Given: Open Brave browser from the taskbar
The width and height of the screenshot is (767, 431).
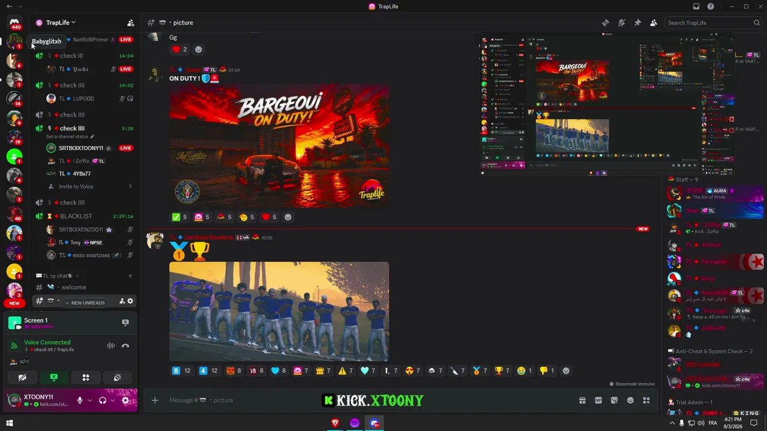Looking at the screenshot, I should (334, 423).
